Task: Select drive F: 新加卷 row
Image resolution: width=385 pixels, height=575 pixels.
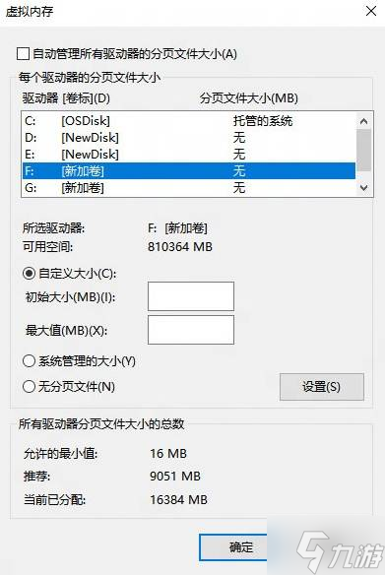Action: (x=189, y=171)
